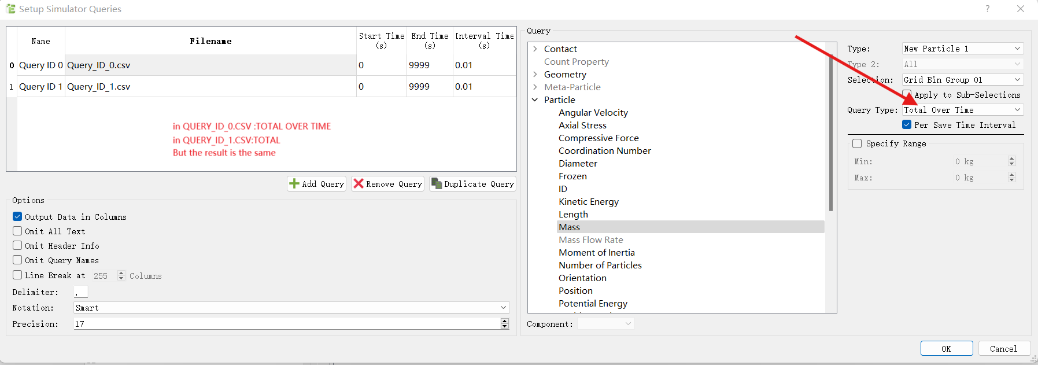The image size is (1038, 365).
Task: Click the Delimiter input field
Action: pyautogui.click(x=81, y=292)
